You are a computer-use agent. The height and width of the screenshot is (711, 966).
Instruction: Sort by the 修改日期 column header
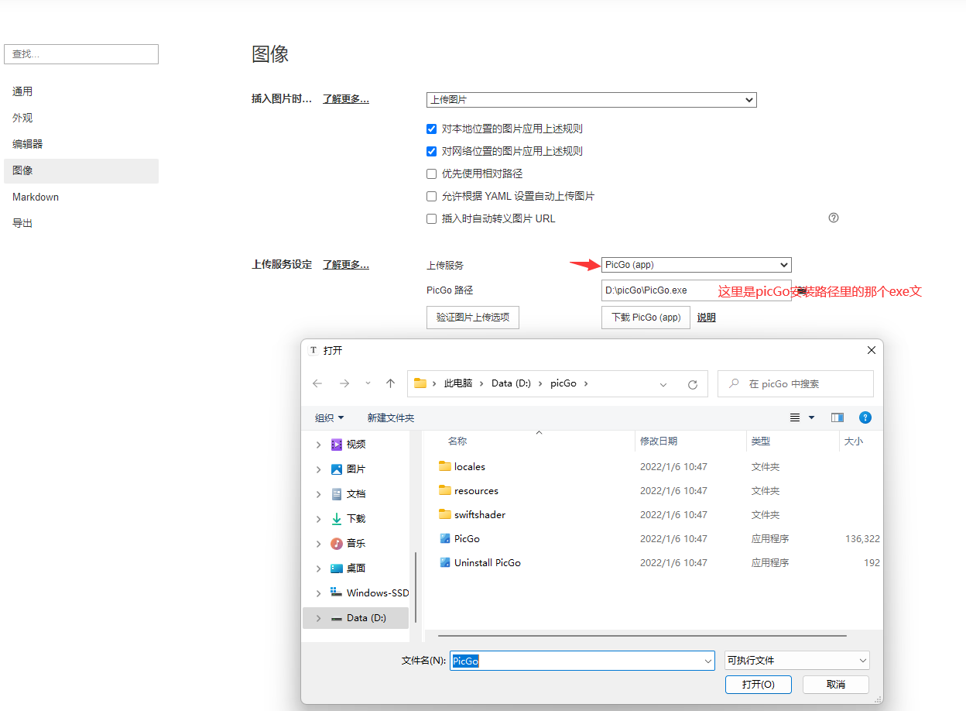click(659, 441)
